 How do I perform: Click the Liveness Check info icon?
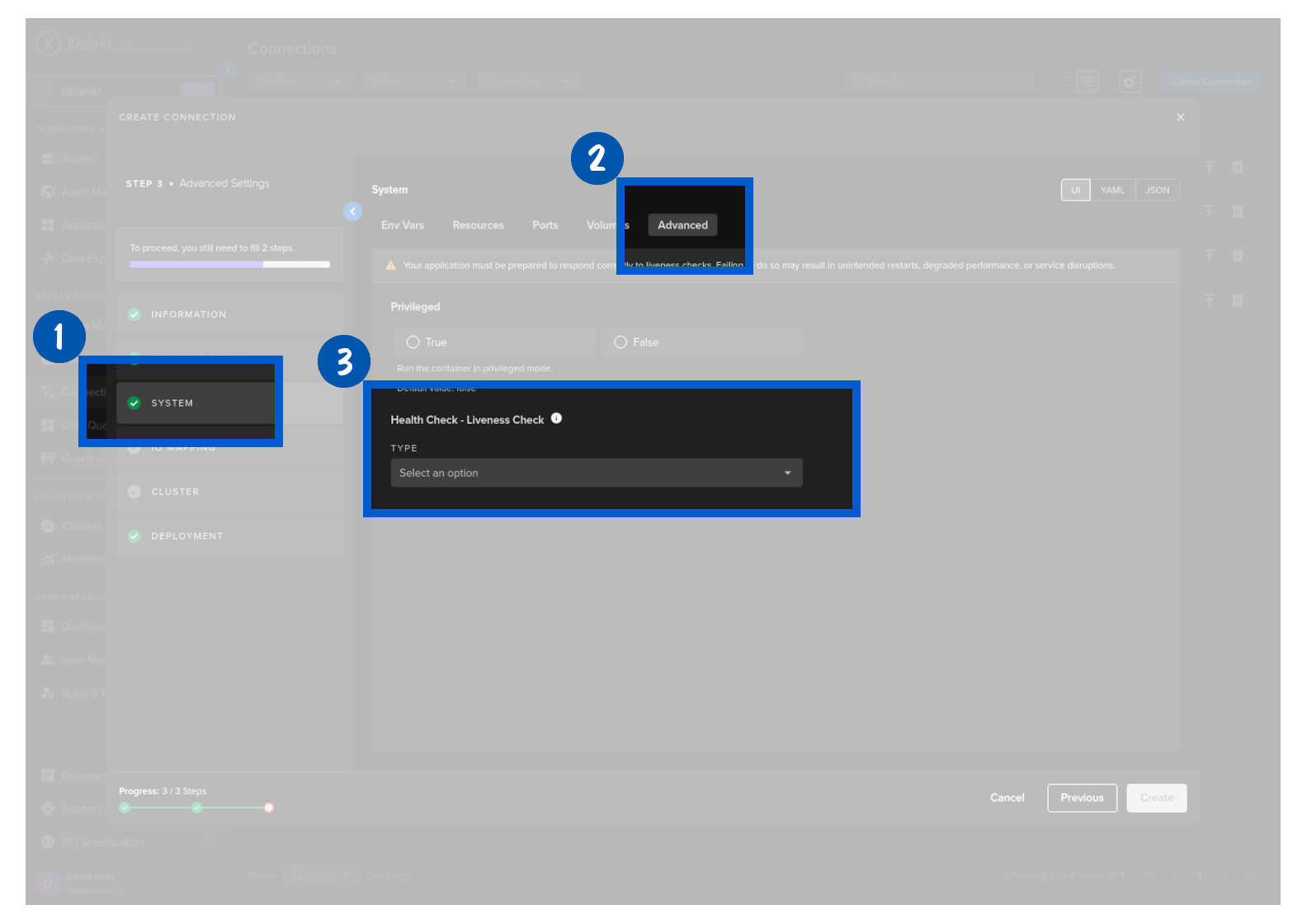pyautogui.click(x=556, y=418)
